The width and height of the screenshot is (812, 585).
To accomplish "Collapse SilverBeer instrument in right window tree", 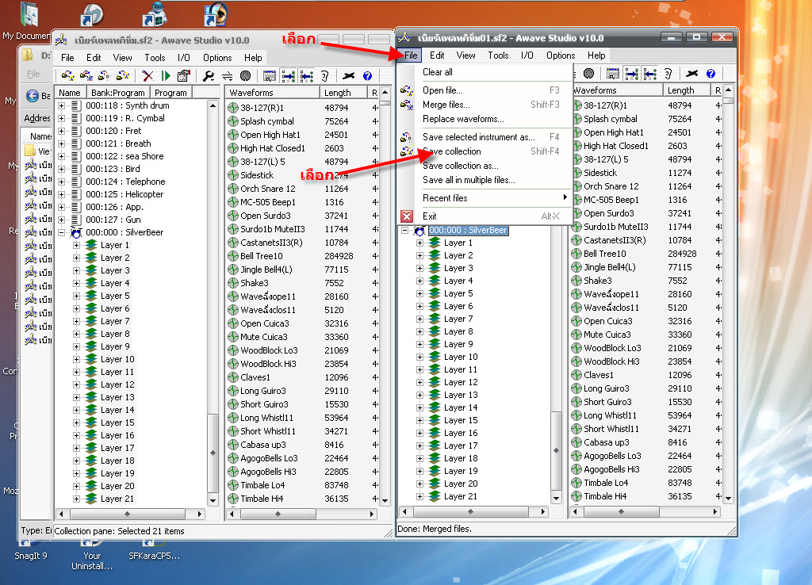I will pyautogui.click(x=405, y=231).
